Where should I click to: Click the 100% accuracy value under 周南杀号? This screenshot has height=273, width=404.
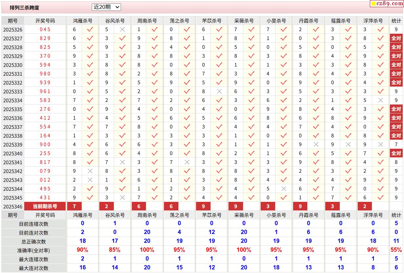tap(147, 250)
